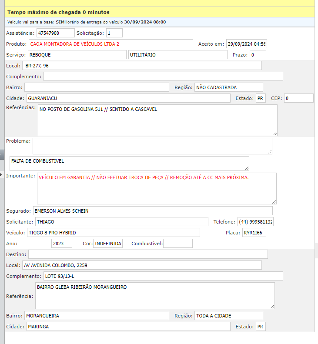318x344 pixels.
Task: Grab the destination Referência textarea resize handle
Action: point(272,307)
